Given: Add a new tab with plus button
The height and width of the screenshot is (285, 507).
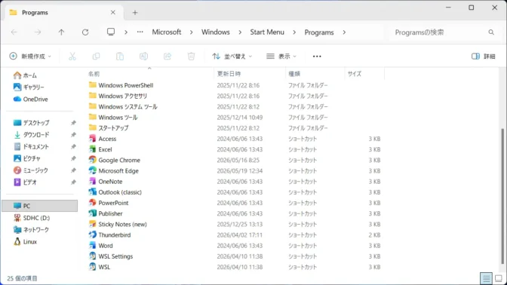Looking at the screenshot, I should 135,13.
